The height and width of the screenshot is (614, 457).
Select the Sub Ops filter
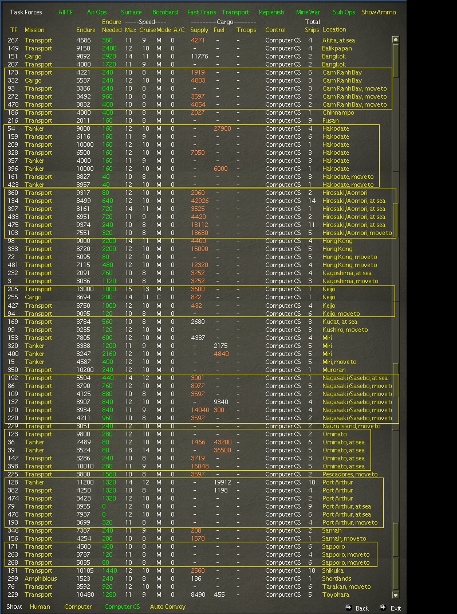pos(344,12)
